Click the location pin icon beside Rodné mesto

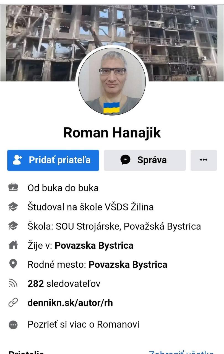coord(13,264)
